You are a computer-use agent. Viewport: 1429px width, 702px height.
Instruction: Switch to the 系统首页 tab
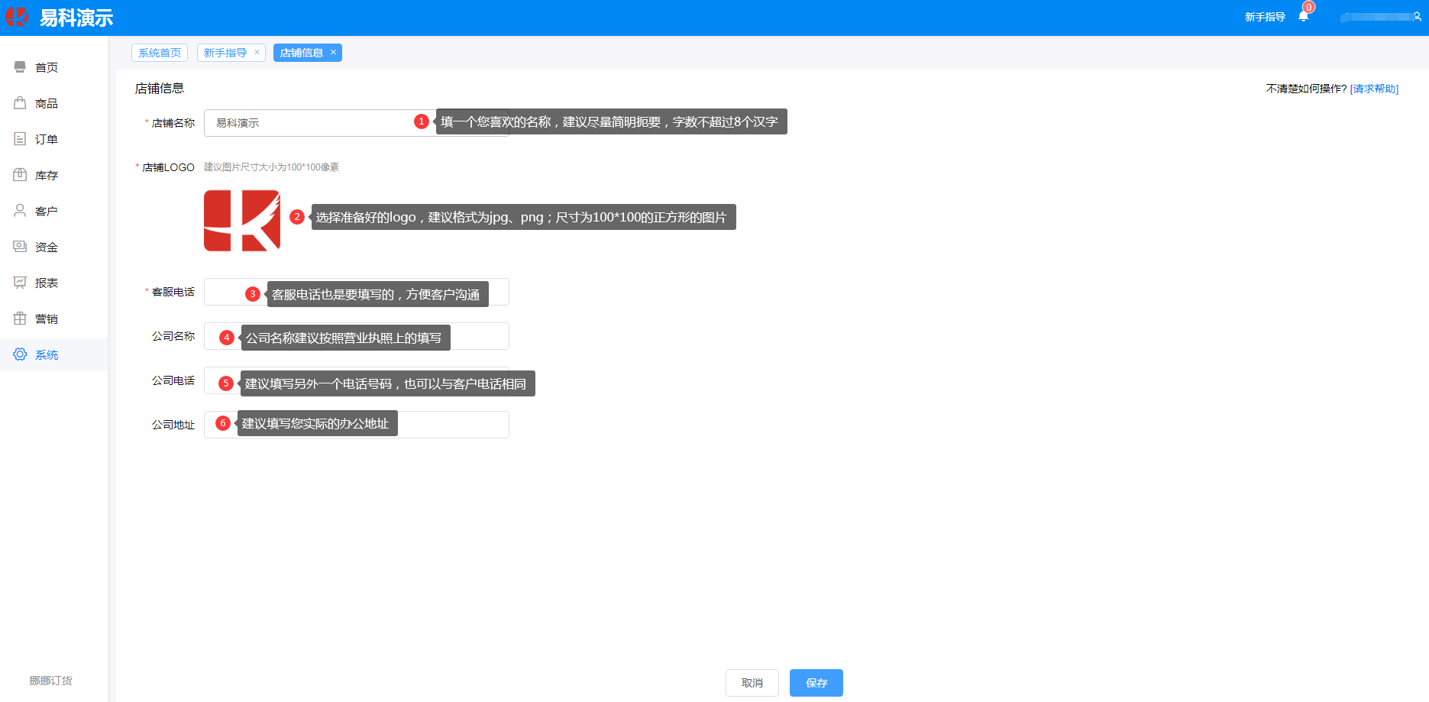(x=160, y=53)
